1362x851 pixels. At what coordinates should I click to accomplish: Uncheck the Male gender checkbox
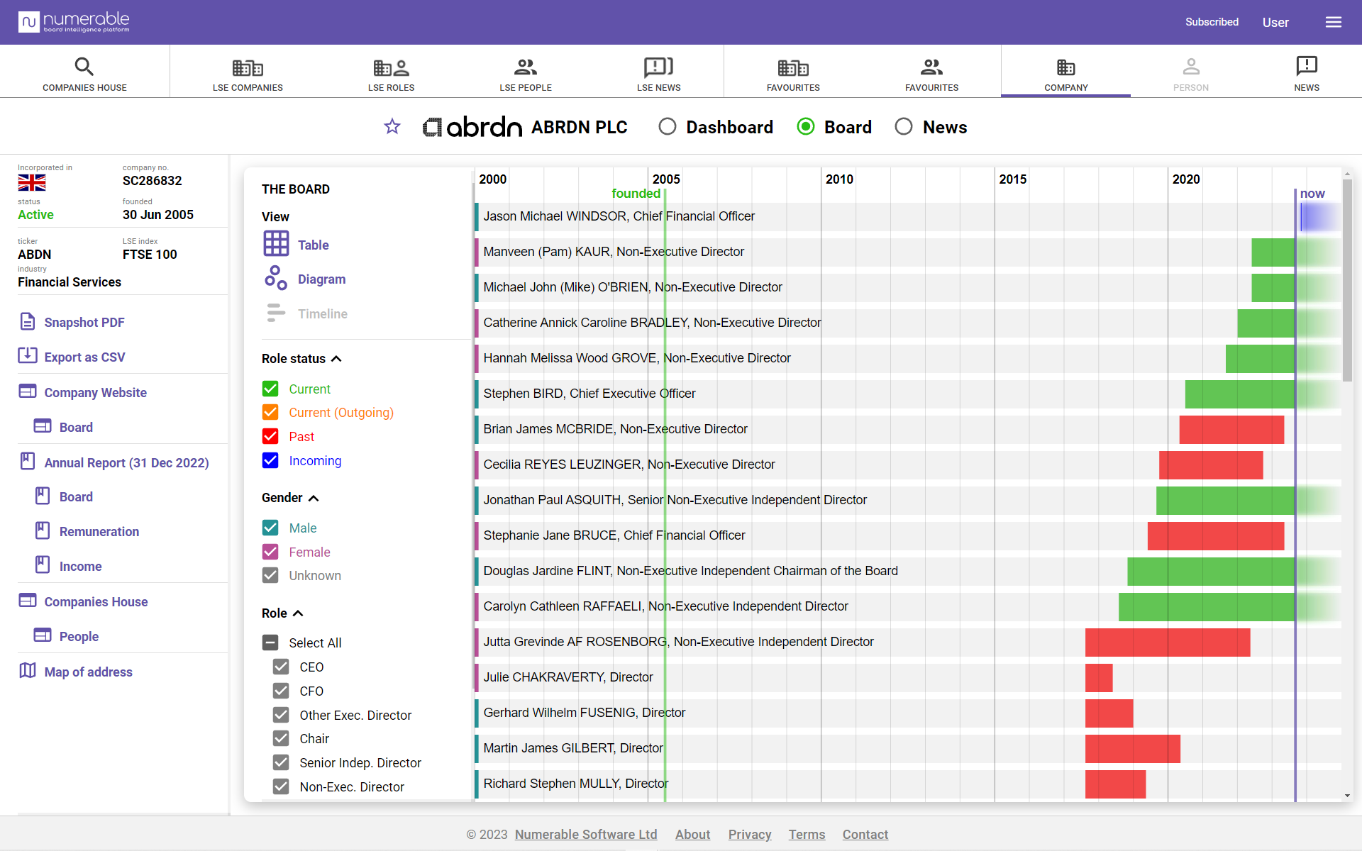coord(270,528)
